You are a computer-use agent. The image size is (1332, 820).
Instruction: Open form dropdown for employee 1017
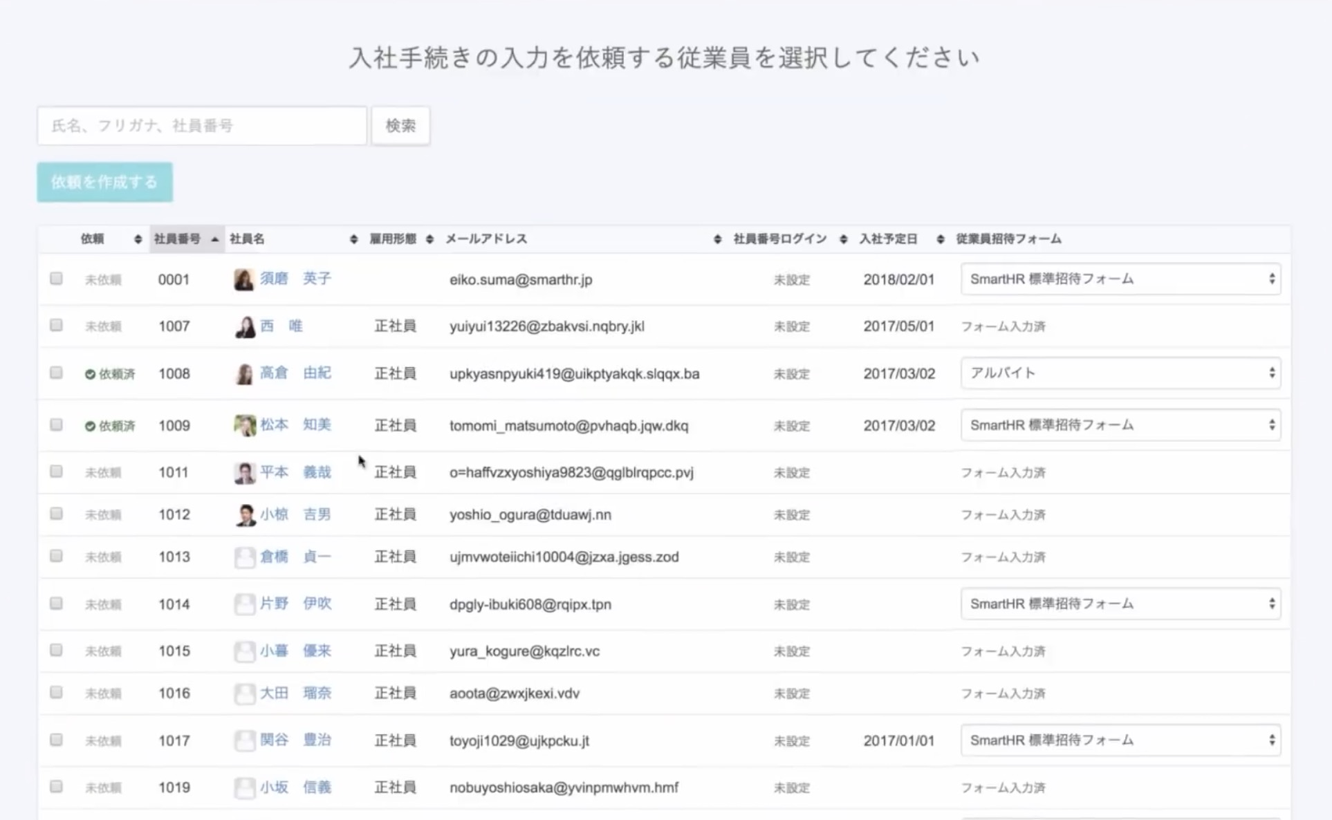(x=1120, y=740)
